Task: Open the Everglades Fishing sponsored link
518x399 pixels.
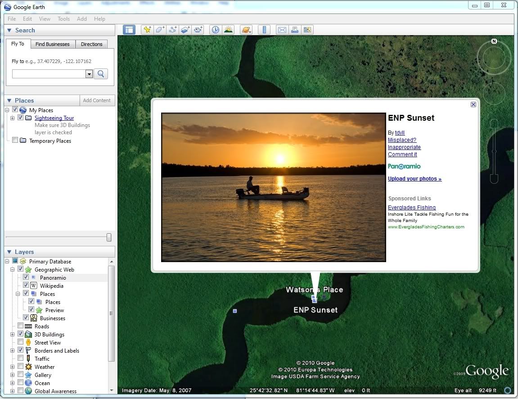Action: point(412,207)
